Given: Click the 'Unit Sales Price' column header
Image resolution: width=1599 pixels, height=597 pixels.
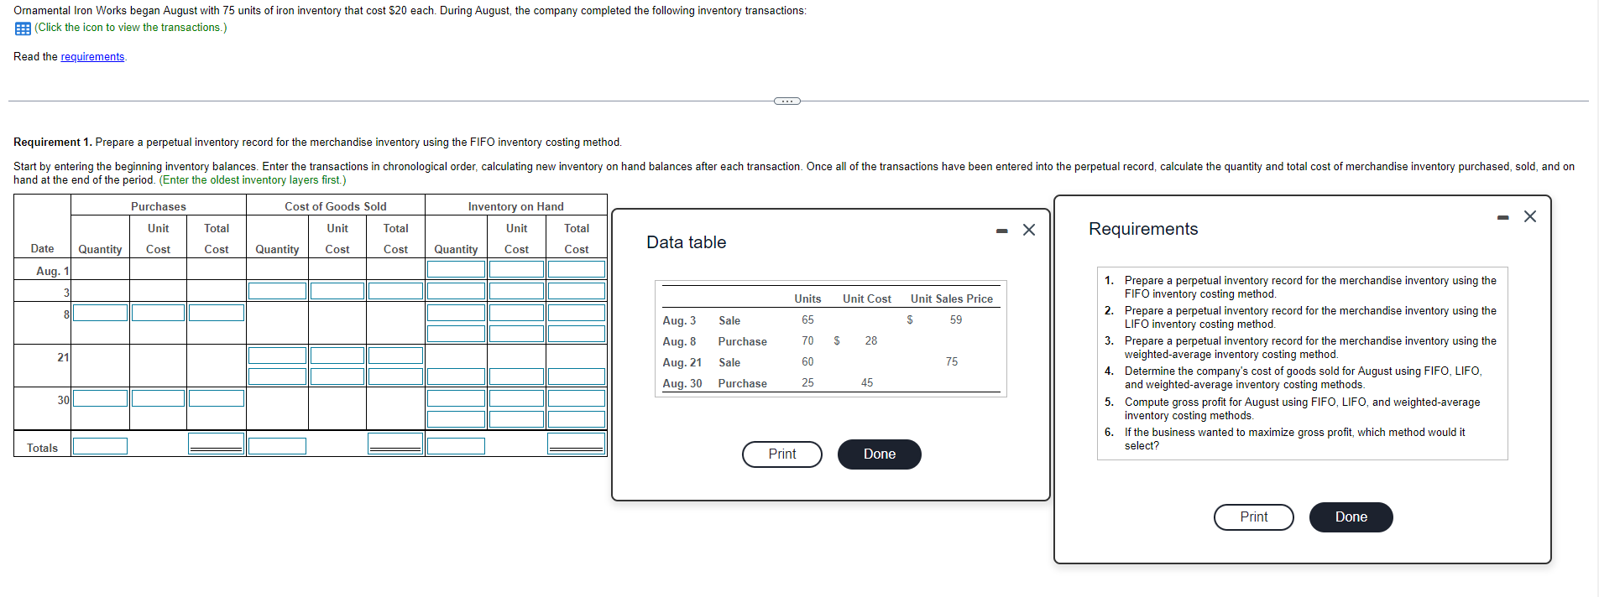Looking at the screenshot, I should (x=952, y=299).
